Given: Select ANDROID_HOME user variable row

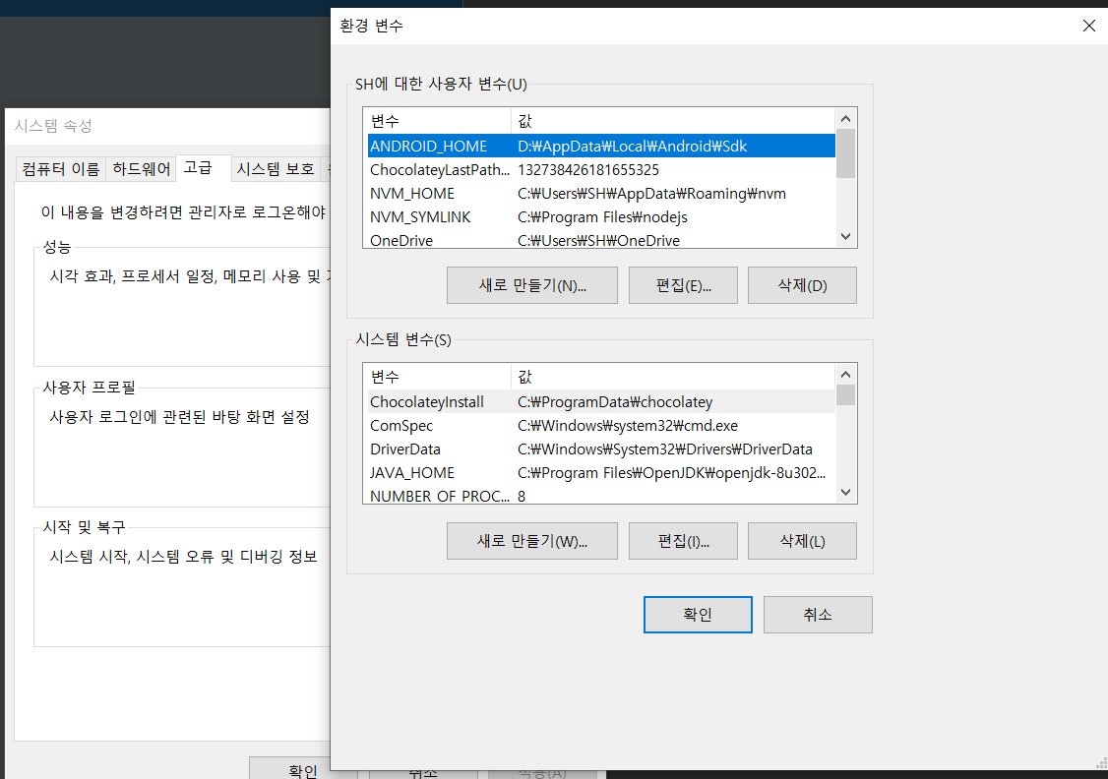Looking at the screenshot, I should point(600,147).
